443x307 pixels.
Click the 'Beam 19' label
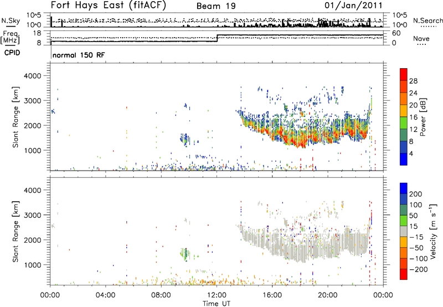(x=216, y=6)
